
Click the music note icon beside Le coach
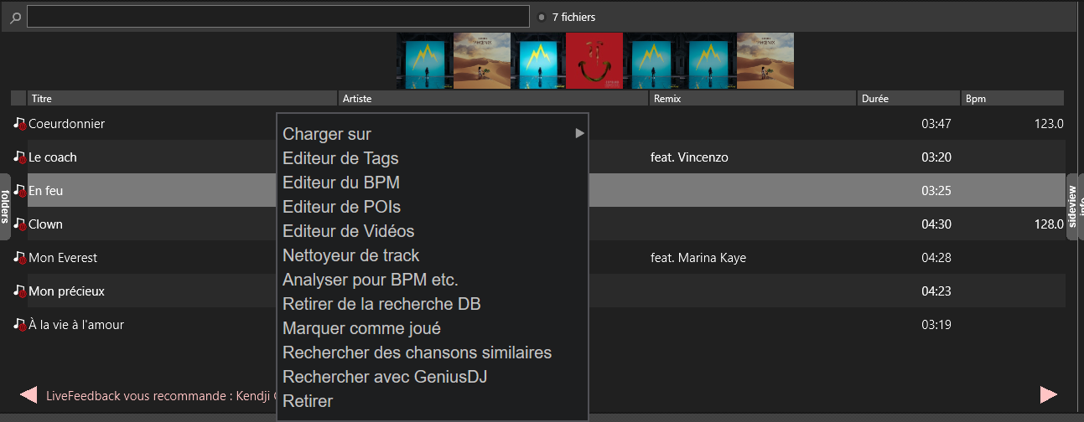(19, 157)
